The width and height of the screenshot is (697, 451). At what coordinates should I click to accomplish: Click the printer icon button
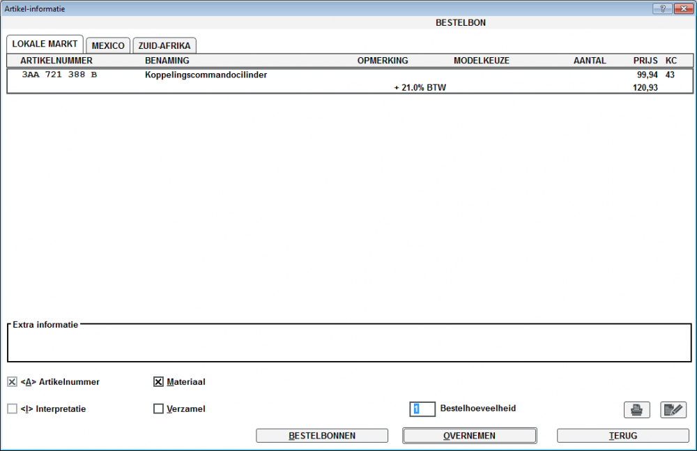tap(636, 410)
